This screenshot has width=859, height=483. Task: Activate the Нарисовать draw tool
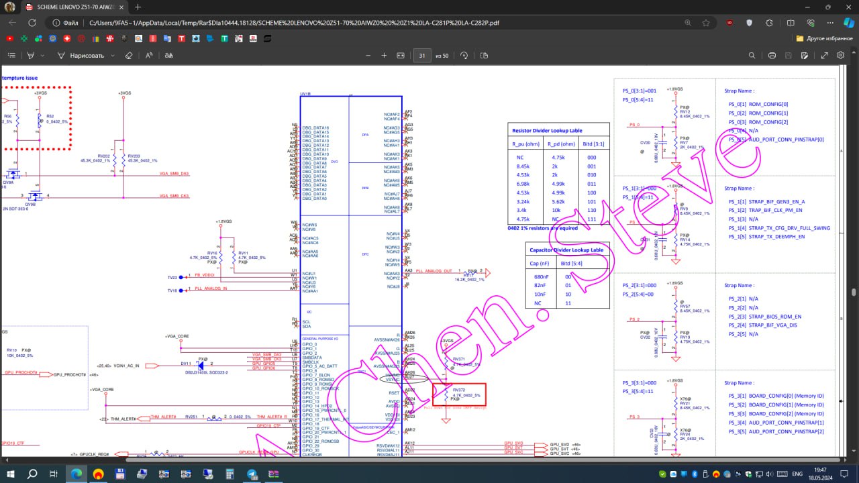(x=81, y=55)
